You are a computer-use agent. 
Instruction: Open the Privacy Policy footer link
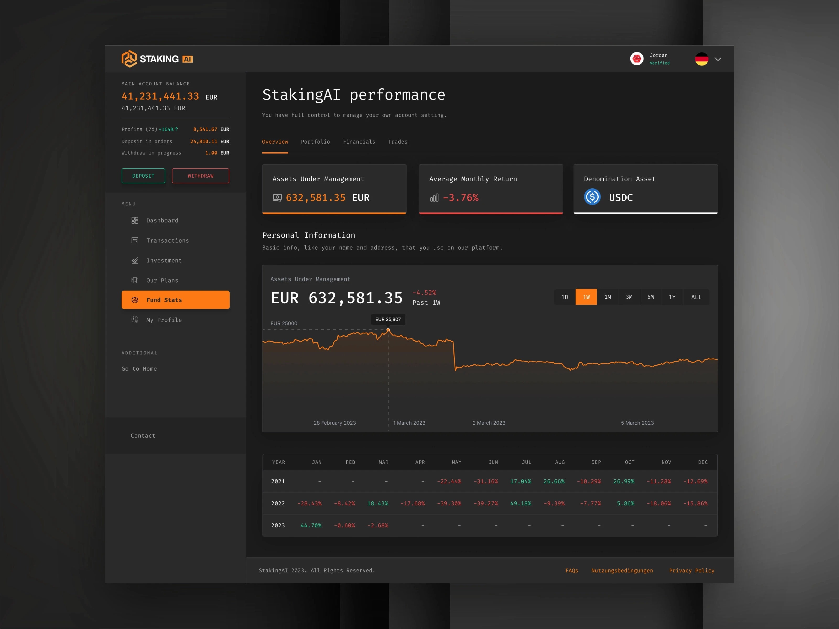691,571
